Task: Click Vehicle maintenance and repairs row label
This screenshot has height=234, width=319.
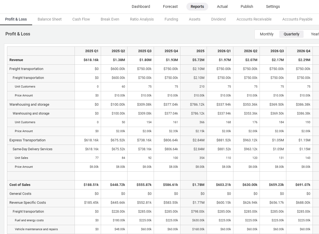Action: point(36,229)
